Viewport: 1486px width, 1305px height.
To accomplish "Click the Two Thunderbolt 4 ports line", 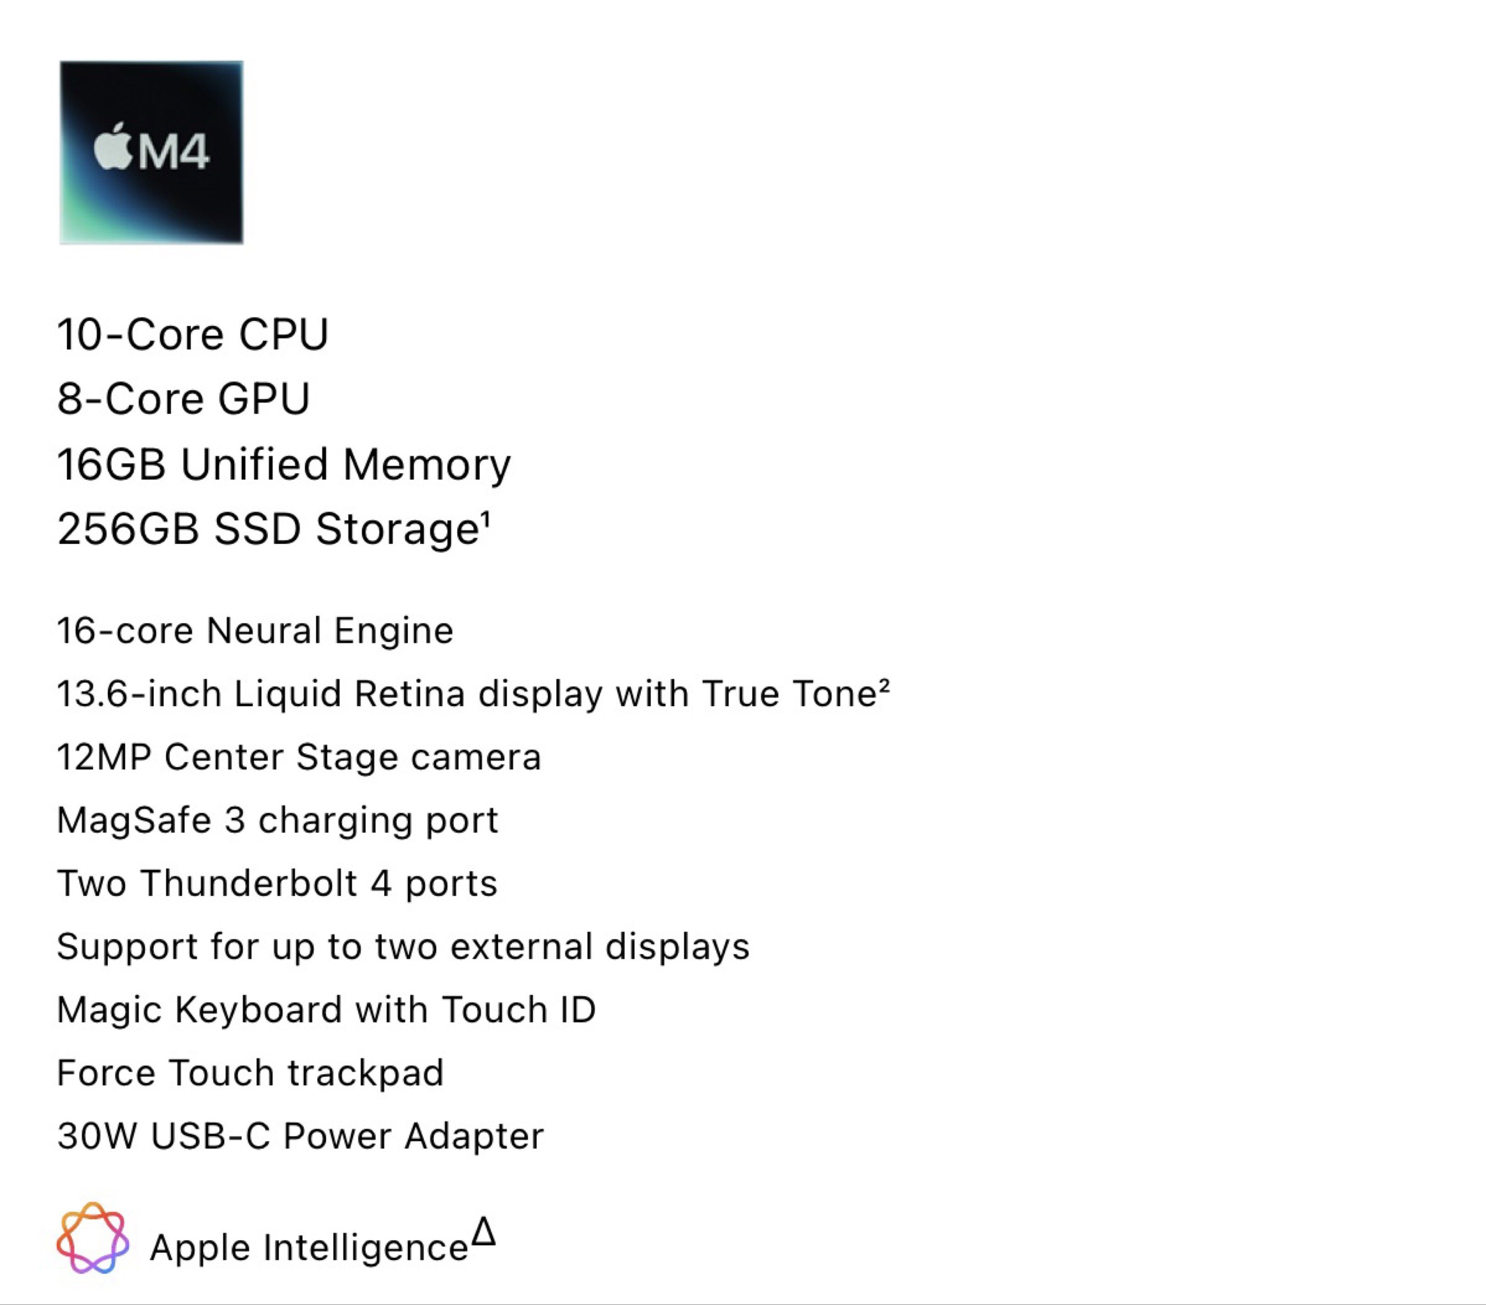I will 277,883.
